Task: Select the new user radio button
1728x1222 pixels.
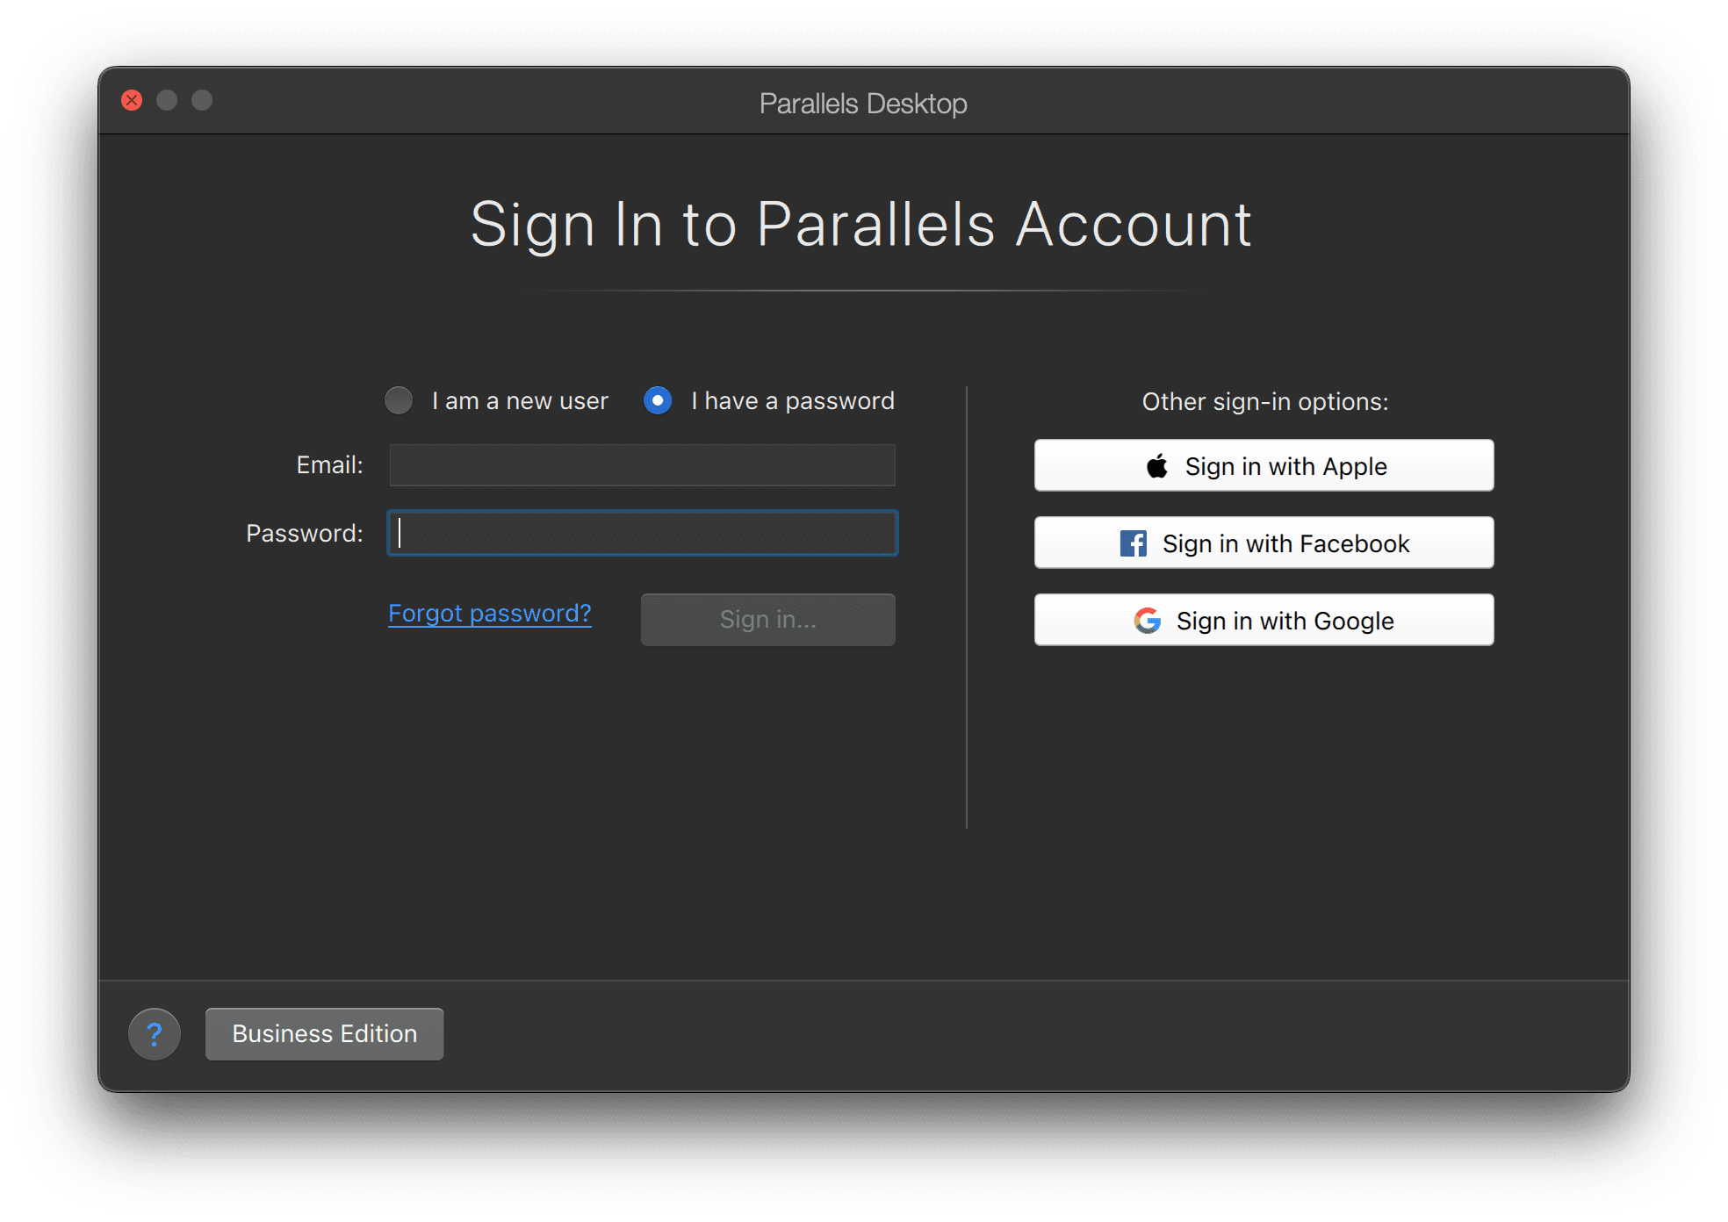Action: click(x=399, y=400)
